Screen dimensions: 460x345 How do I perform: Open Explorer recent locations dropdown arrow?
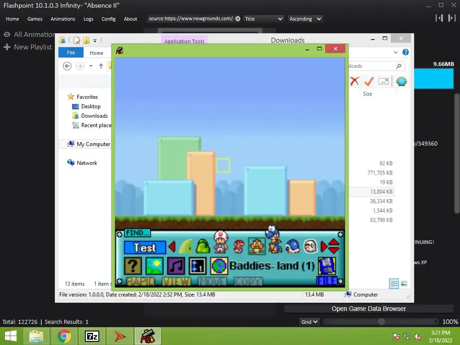point(91,66)
